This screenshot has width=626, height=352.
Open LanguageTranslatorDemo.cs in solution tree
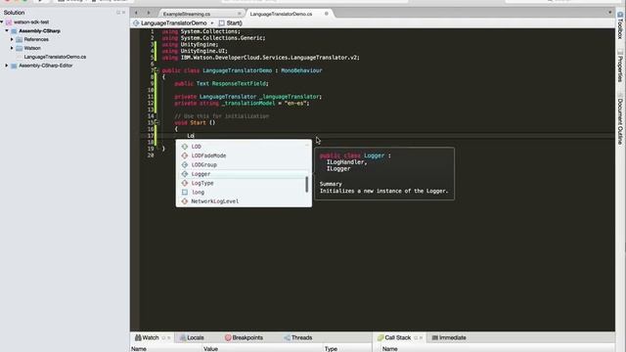point(55,57)
